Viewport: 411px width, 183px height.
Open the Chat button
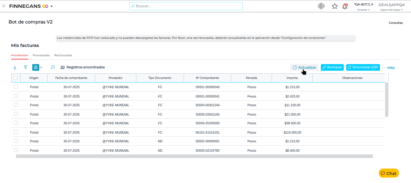[389, 173]
